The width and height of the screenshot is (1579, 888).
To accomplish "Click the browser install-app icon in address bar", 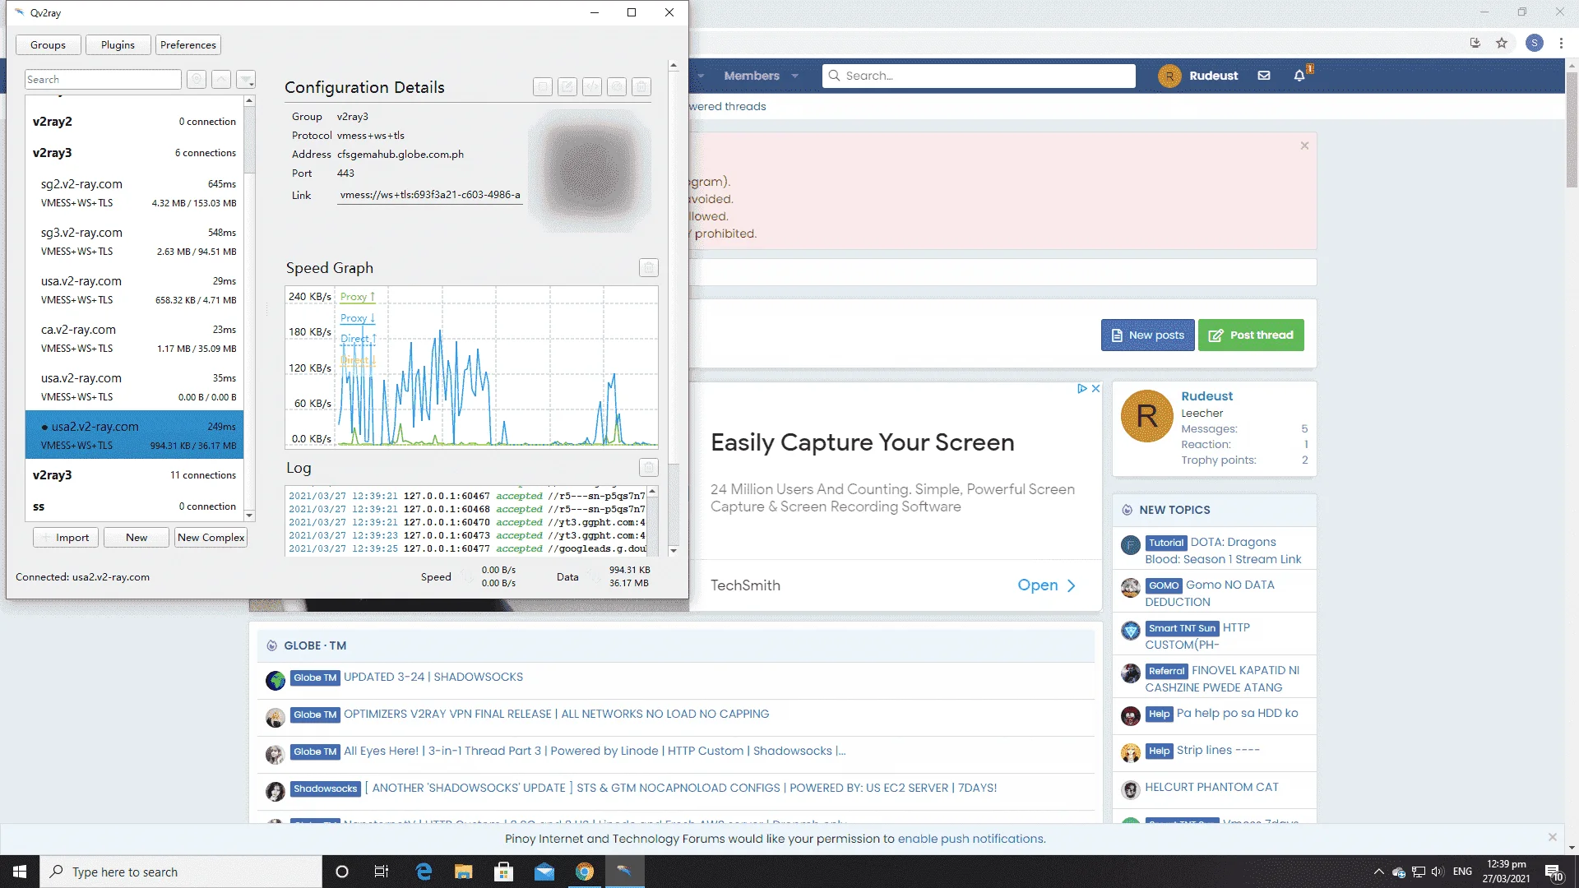I will pyautogui.click(x=1475, y=44).
